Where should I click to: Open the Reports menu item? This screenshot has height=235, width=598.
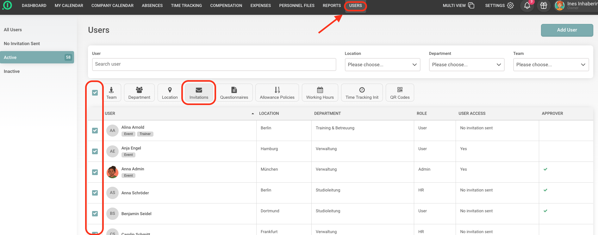[332, 6]
